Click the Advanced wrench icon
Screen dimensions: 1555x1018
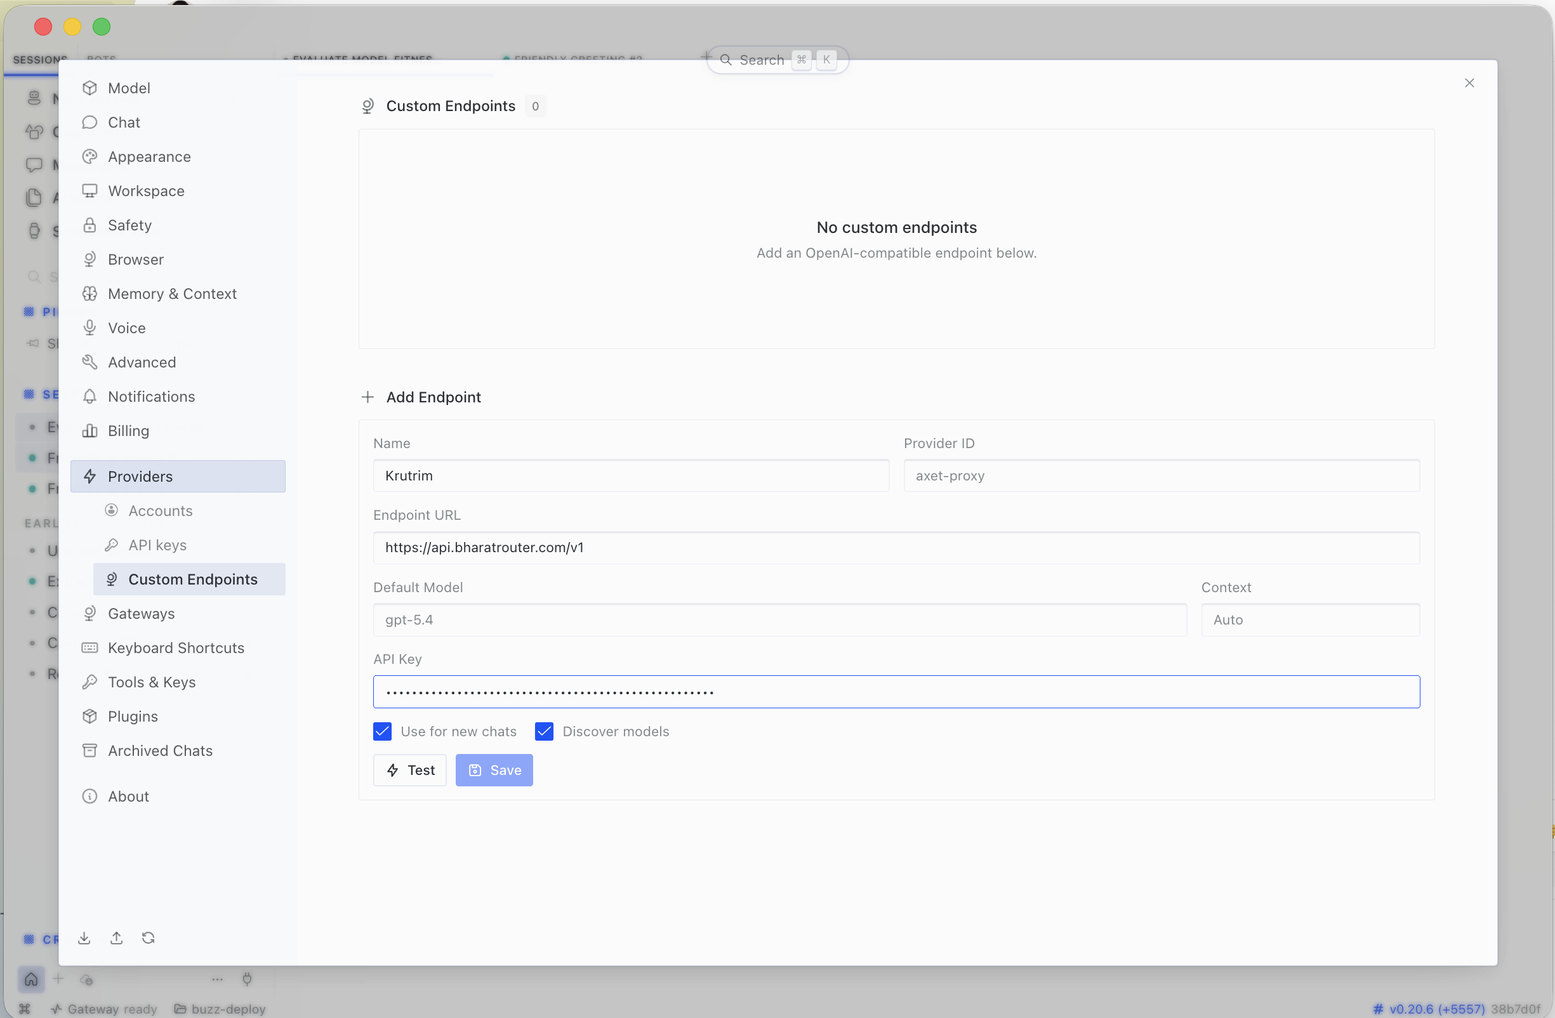tap(89, 362)
